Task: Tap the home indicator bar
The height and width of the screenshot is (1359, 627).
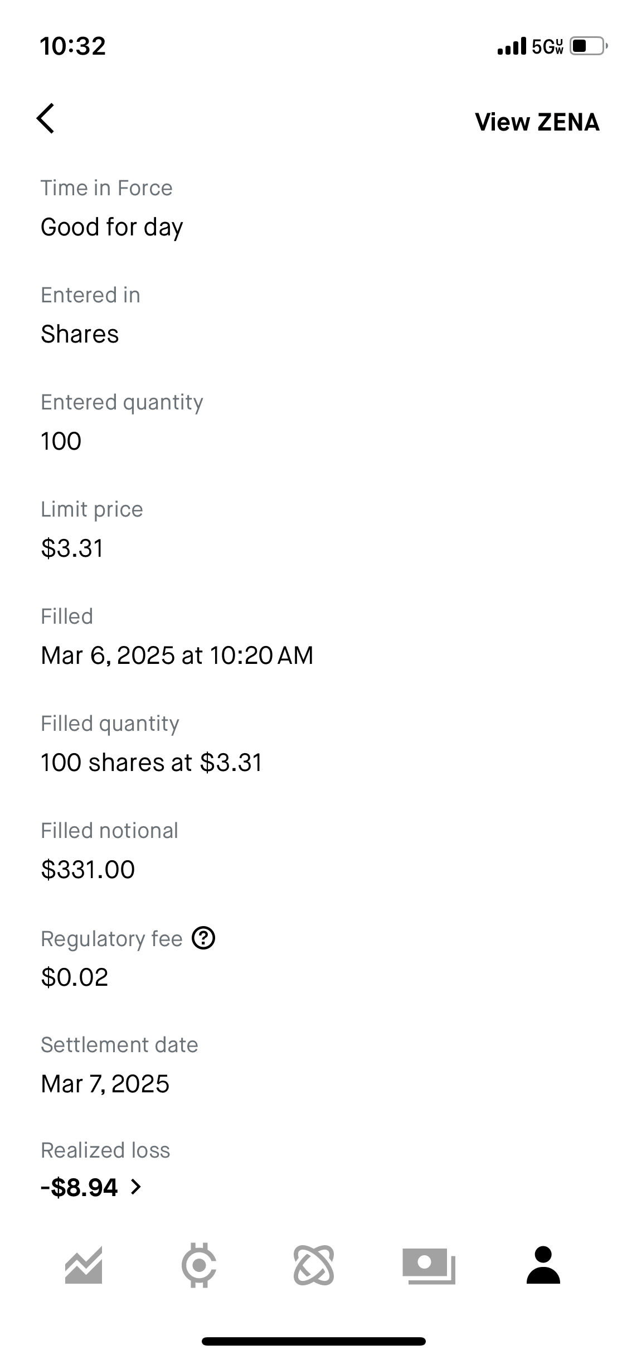Action: click(x=314, y=1341)
